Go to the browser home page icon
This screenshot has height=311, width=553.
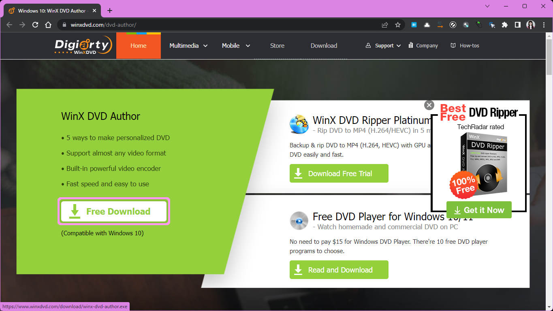pos(48,25)
